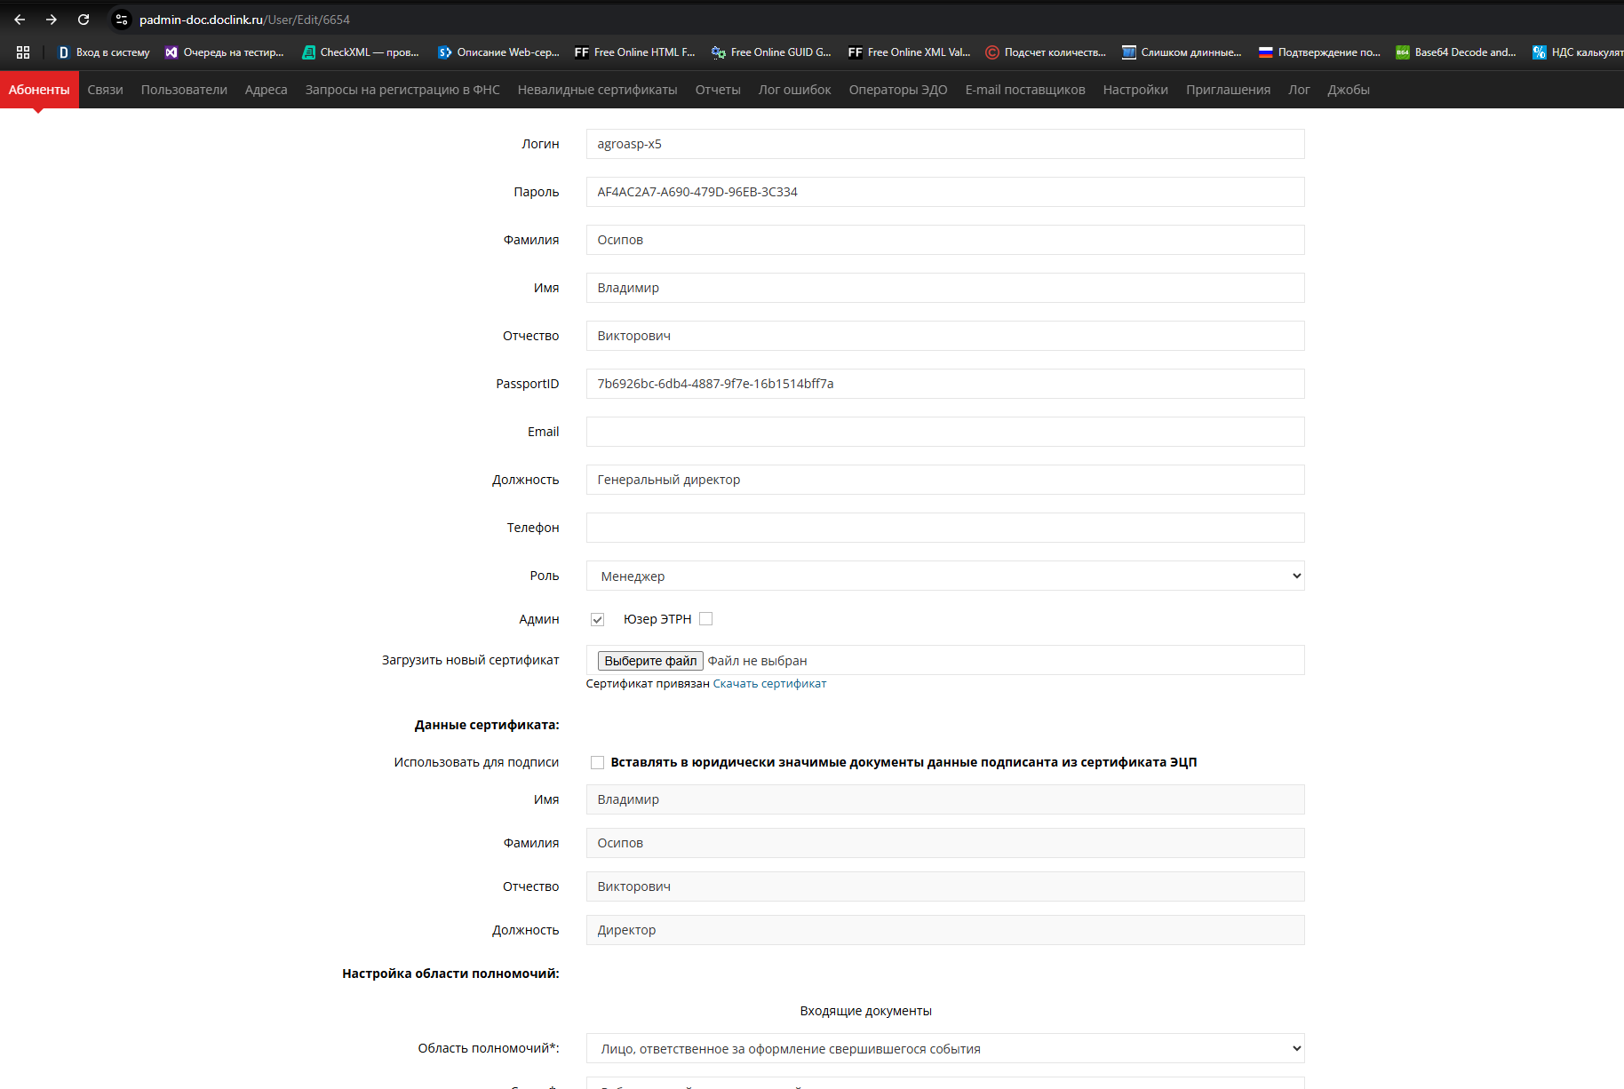Click the 'Выберите файл' button
Viewport: 1624px width, 1089px height.
[x=650, y=661]
